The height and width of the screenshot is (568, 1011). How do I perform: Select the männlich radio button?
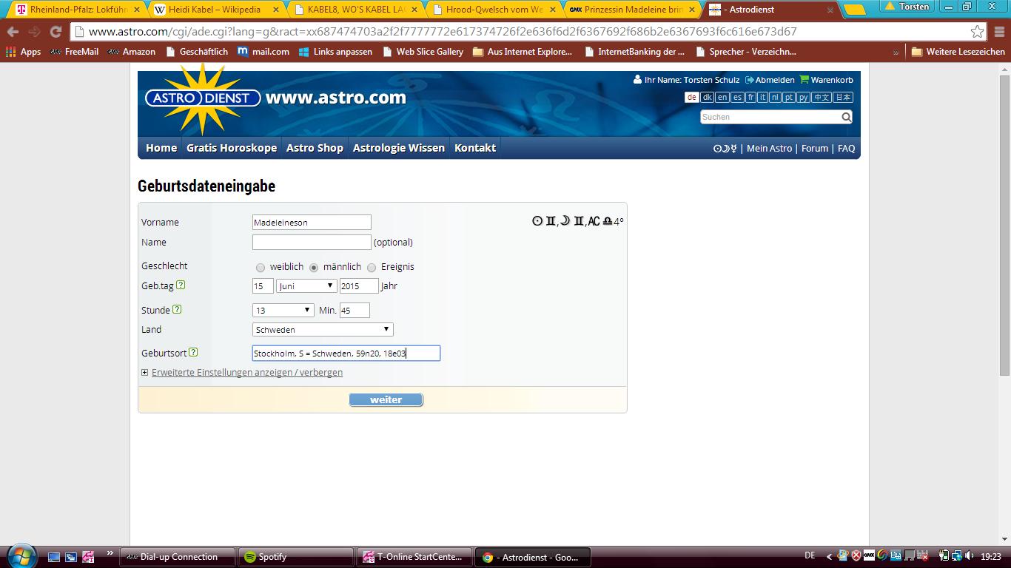314,268
